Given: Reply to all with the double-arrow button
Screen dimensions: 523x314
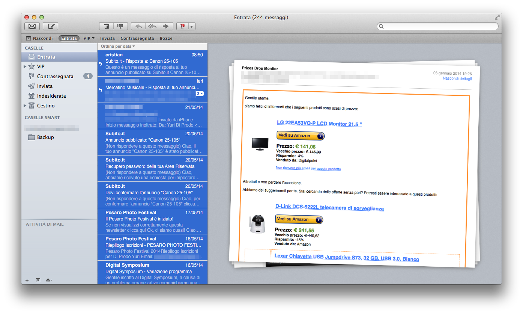Looking at the screenshot, I should click(x=152, y=26).
